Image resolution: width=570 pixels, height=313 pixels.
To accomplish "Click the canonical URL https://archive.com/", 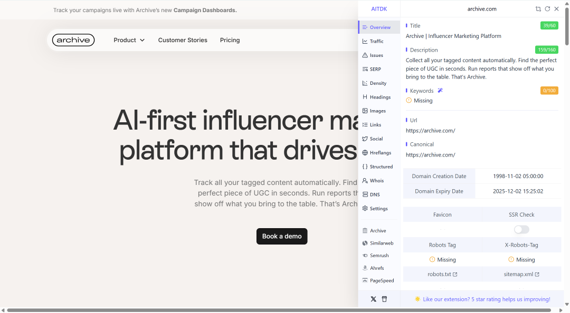I will click(431, 155).
